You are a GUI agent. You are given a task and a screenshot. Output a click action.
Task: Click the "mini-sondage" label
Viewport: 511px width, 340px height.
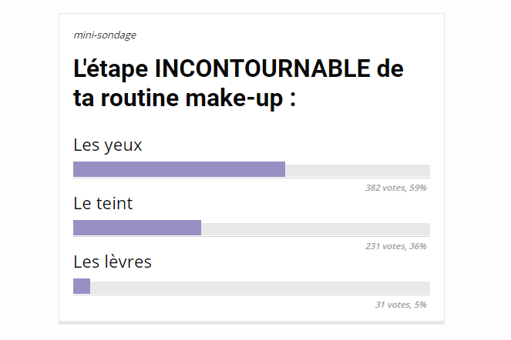(104, 35)
